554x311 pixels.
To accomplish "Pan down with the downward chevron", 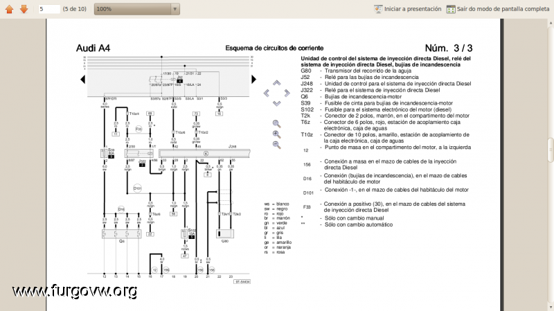I will (276, 103).
